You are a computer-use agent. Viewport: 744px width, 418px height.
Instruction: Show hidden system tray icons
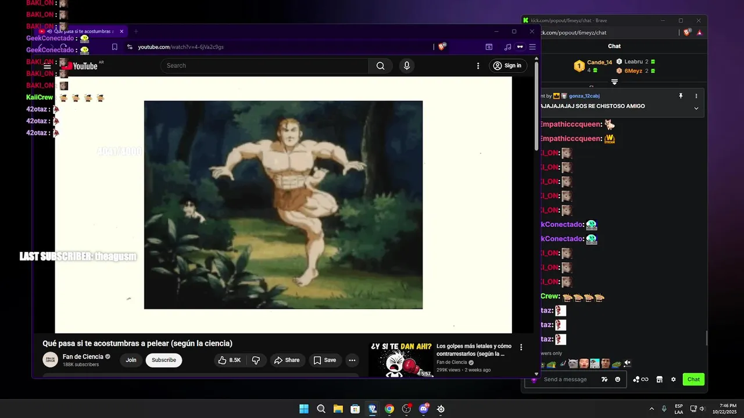click(x=652, y=409)
